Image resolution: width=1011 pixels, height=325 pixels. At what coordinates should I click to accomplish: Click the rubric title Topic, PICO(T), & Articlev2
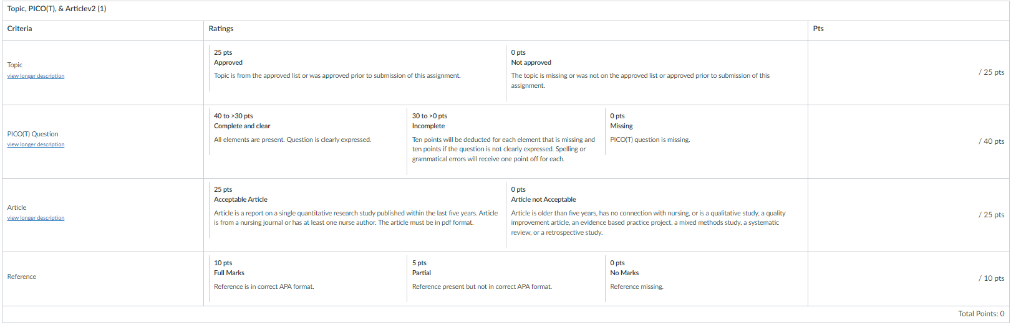pyautogui.click(x=57, y=9)
